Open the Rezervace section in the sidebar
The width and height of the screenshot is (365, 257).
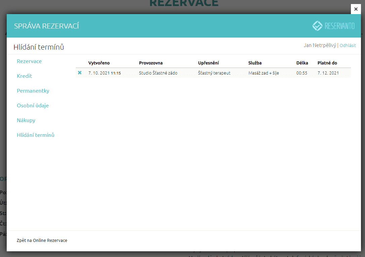pyautogui.click(x=29, y=61)
